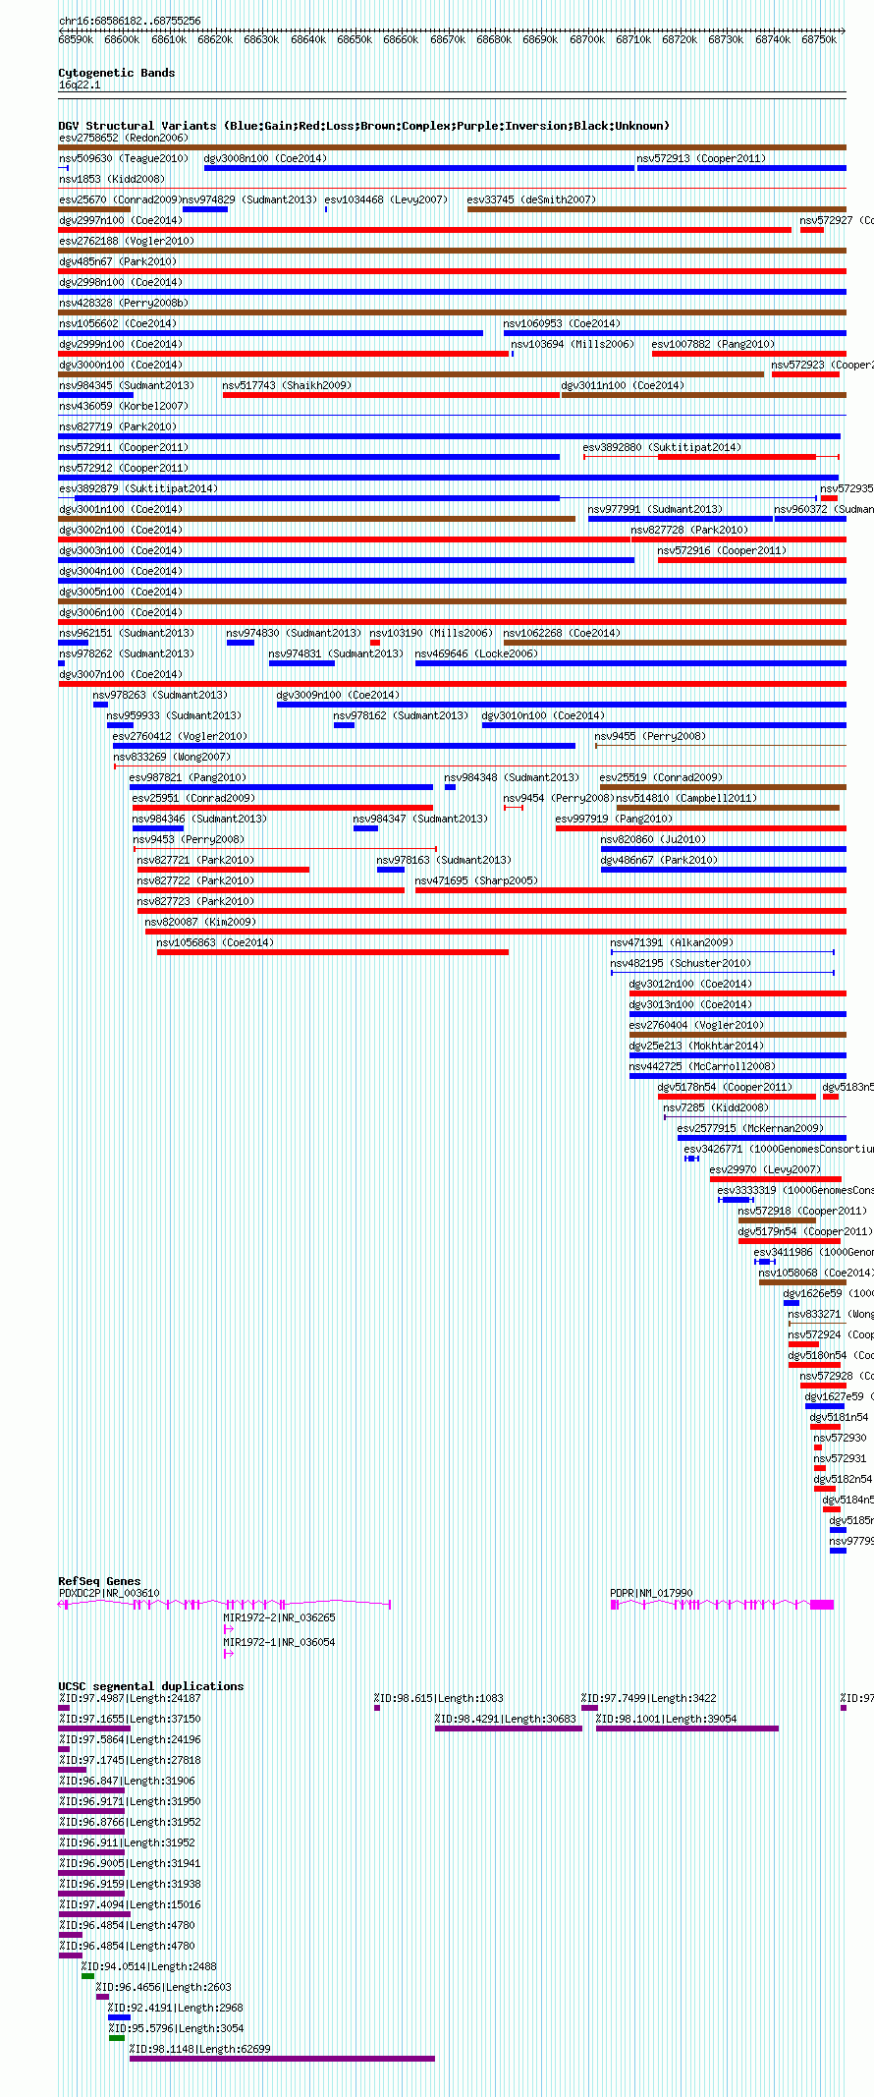Select variant nsv974829 (Sudmant2013)

click(x=250, y=200)
